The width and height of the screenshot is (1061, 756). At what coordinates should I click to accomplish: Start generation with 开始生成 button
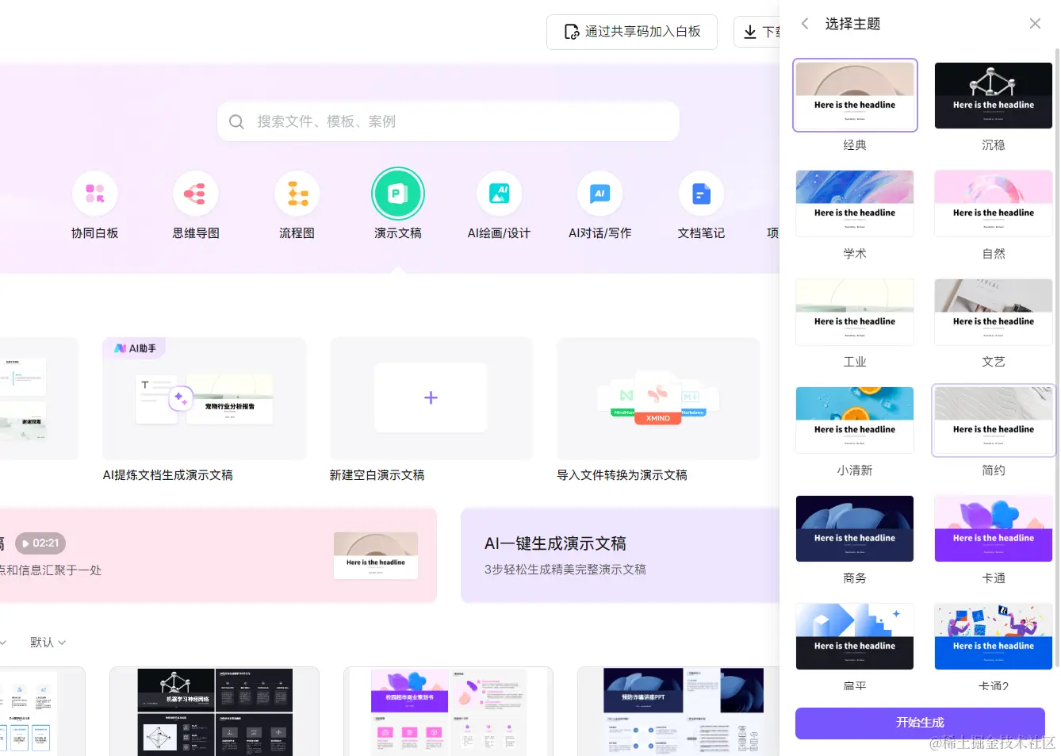(x=920, y=723)
